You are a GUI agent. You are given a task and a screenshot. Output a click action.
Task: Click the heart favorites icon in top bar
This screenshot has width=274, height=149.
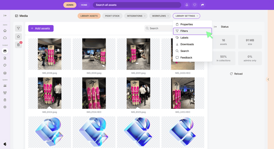[x=195, y=5]
